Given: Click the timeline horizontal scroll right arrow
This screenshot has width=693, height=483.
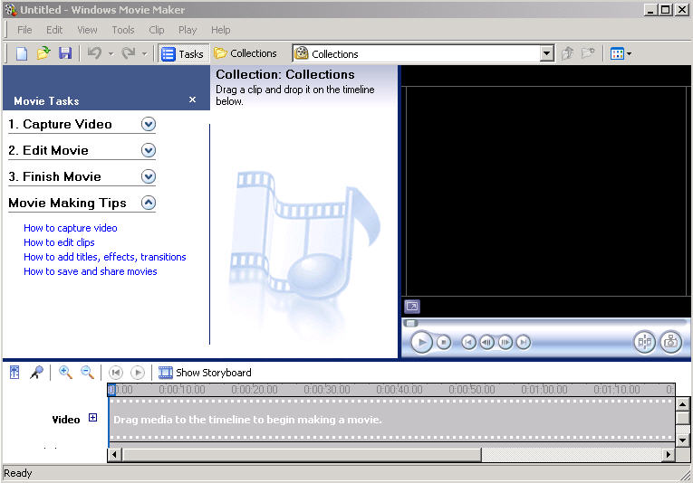Looking at the screenshot, I should [668, 454].
